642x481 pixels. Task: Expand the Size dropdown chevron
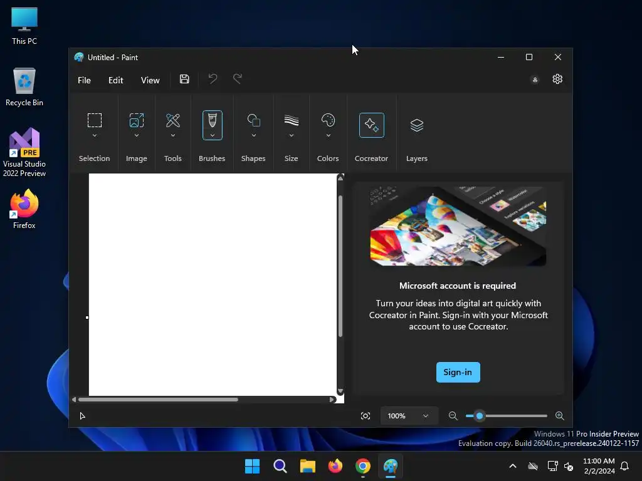coord(291,135)
